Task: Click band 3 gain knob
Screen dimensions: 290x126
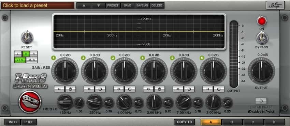Action: (124, 71)
